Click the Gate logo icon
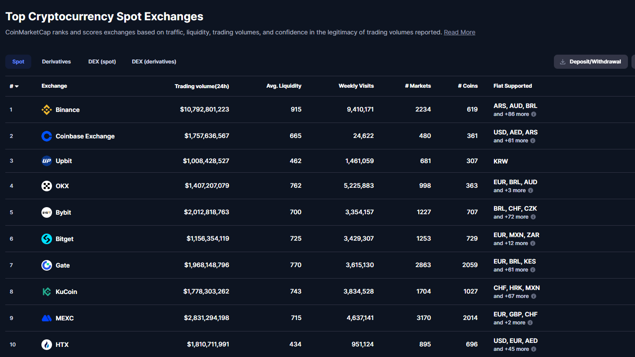 pyautogui.click(x=47, y=265)
